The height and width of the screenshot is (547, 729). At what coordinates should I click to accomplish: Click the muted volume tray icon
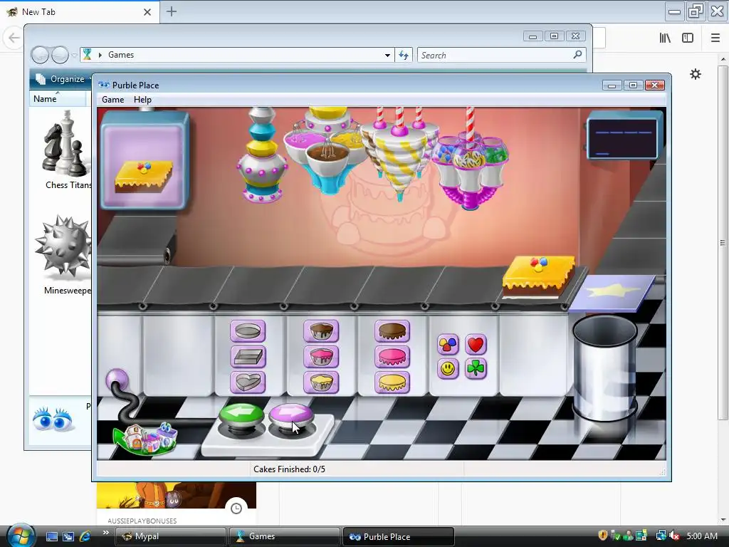pos(675,536)
